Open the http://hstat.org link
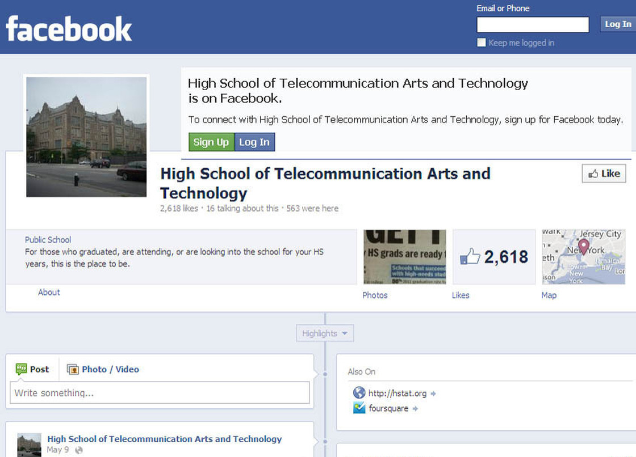636x457 pixels. coord(397,393)
